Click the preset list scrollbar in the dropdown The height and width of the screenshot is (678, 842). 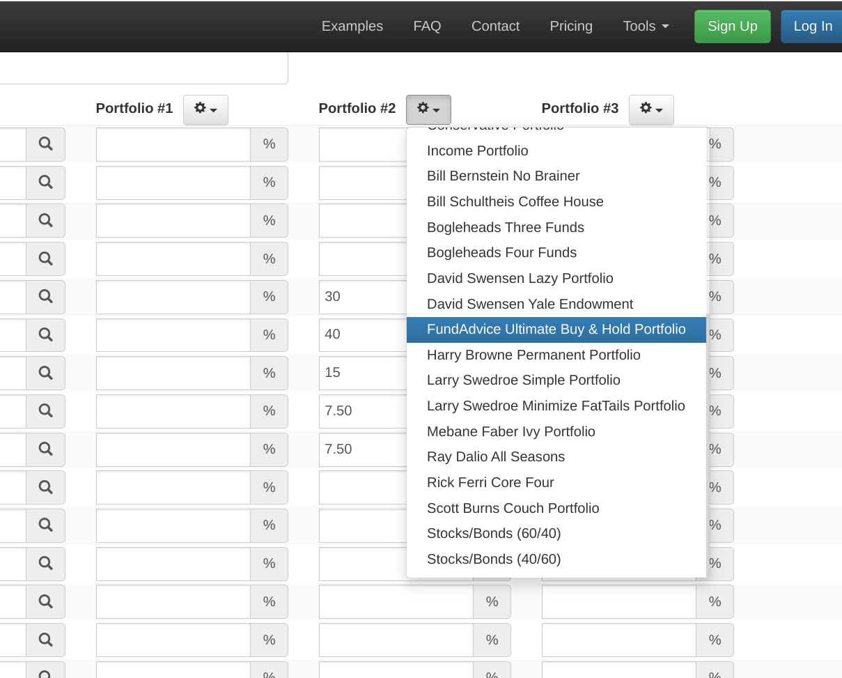(x=708, y=446)
